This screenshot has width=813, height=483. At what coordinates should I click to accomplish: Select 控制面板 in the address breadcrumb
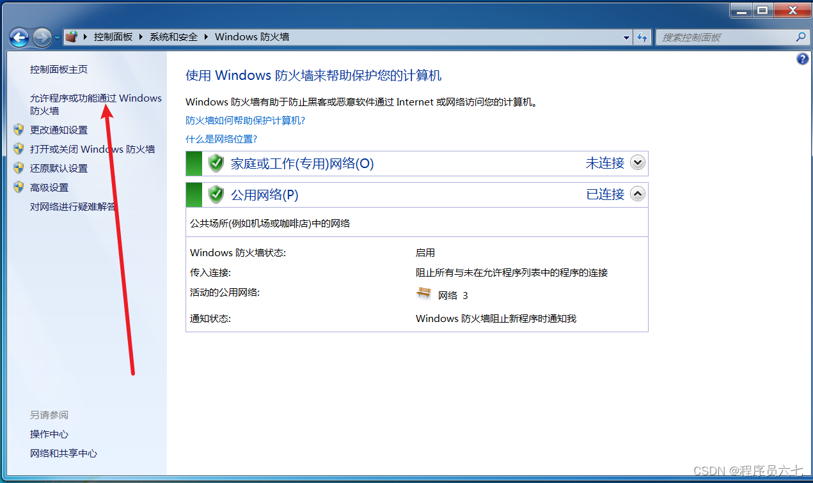click(113, 37)
